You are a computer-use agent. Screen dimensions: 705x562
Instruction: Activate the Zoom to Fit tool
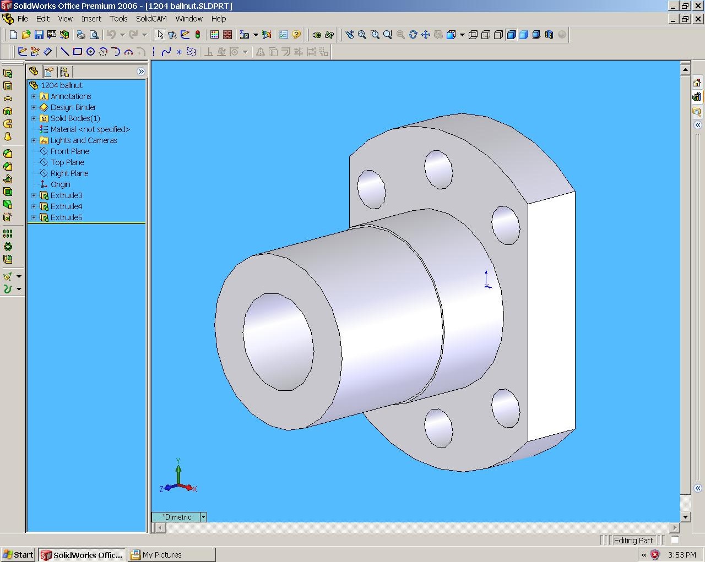click(362, 35)
